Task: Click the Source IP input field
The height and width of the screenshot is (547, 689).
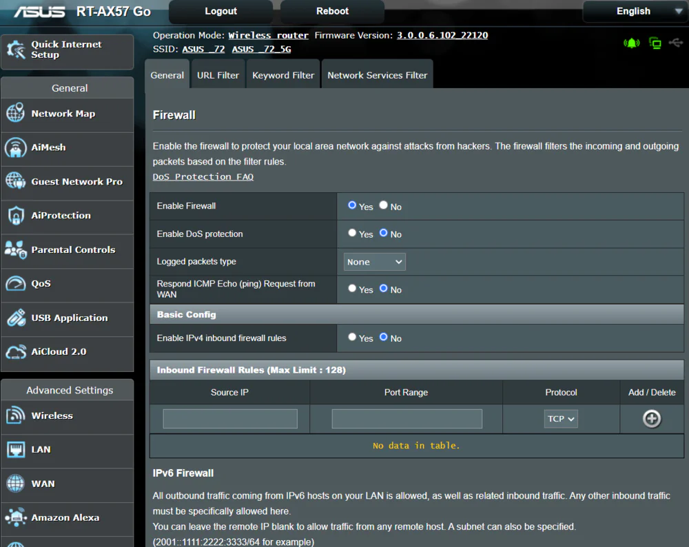Action: (230, 419)
